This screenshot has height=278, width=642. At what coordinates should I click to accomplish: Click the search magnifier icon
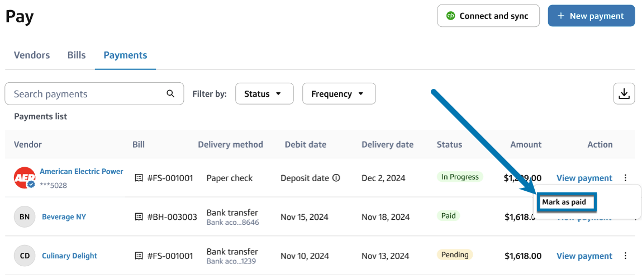[x=171, y=93]
